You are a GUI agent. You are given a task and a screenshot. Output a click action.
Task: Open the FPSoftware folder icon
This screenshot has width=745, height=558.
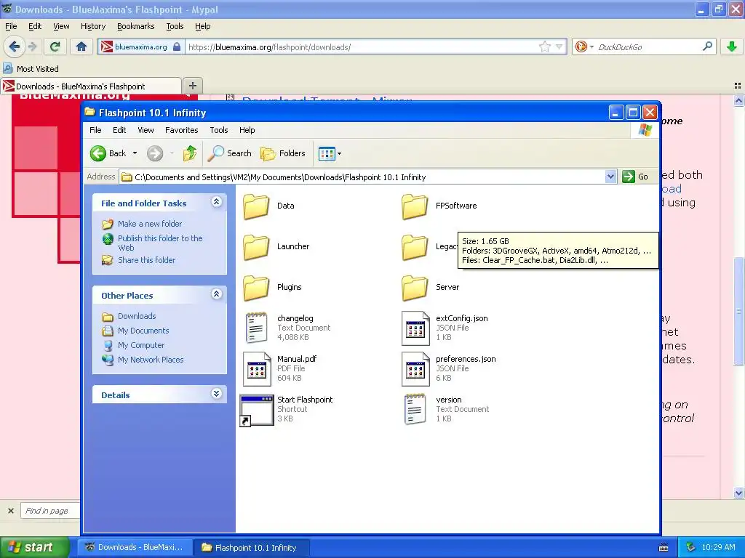[415, 206]
